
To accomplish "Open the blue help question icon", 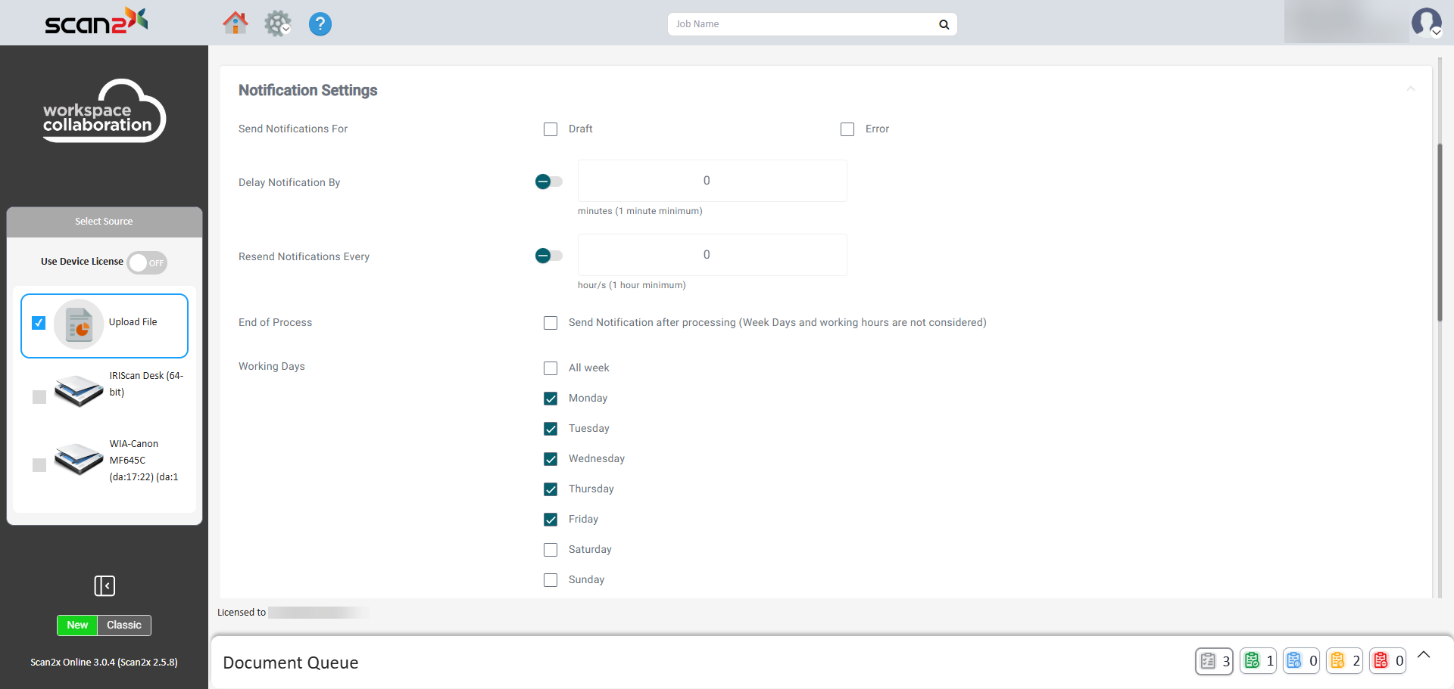I will pos(320,24).
